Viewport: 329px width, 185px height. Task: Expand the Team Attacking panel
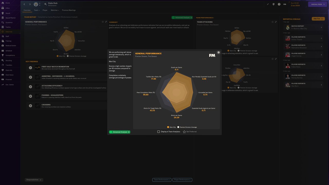coord(276,22)
